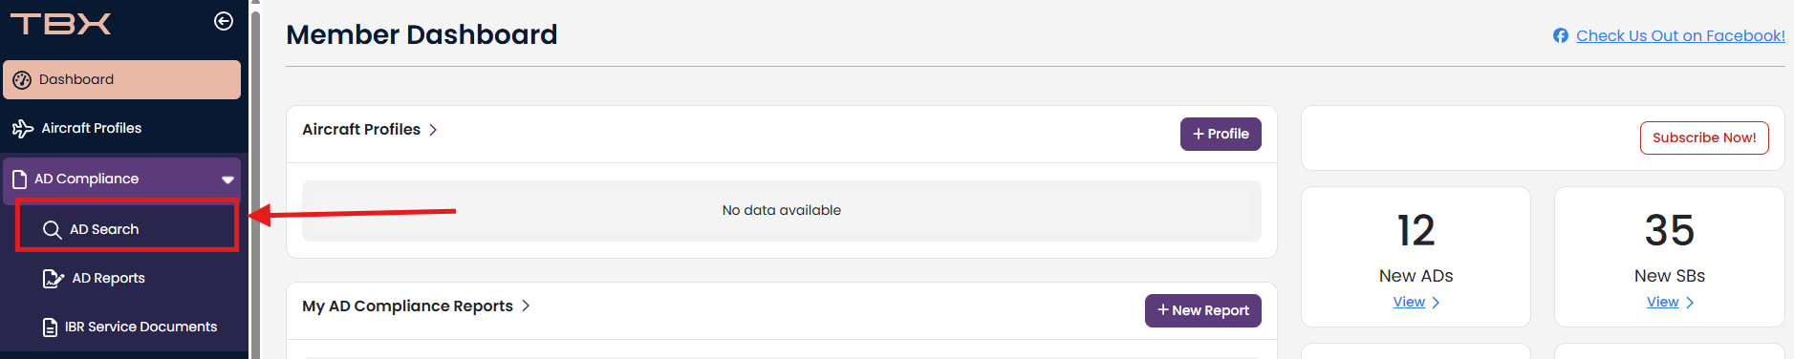
Task: Collapse the AD Compliance dropdown arrow
Action: [x=227, y=179]
